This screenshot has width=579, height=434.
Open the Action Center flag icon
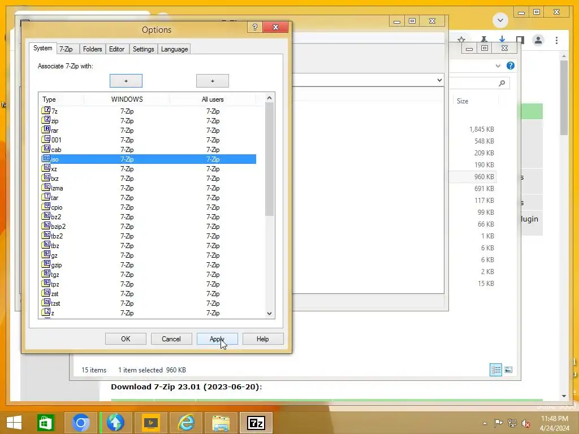[498, 423]
